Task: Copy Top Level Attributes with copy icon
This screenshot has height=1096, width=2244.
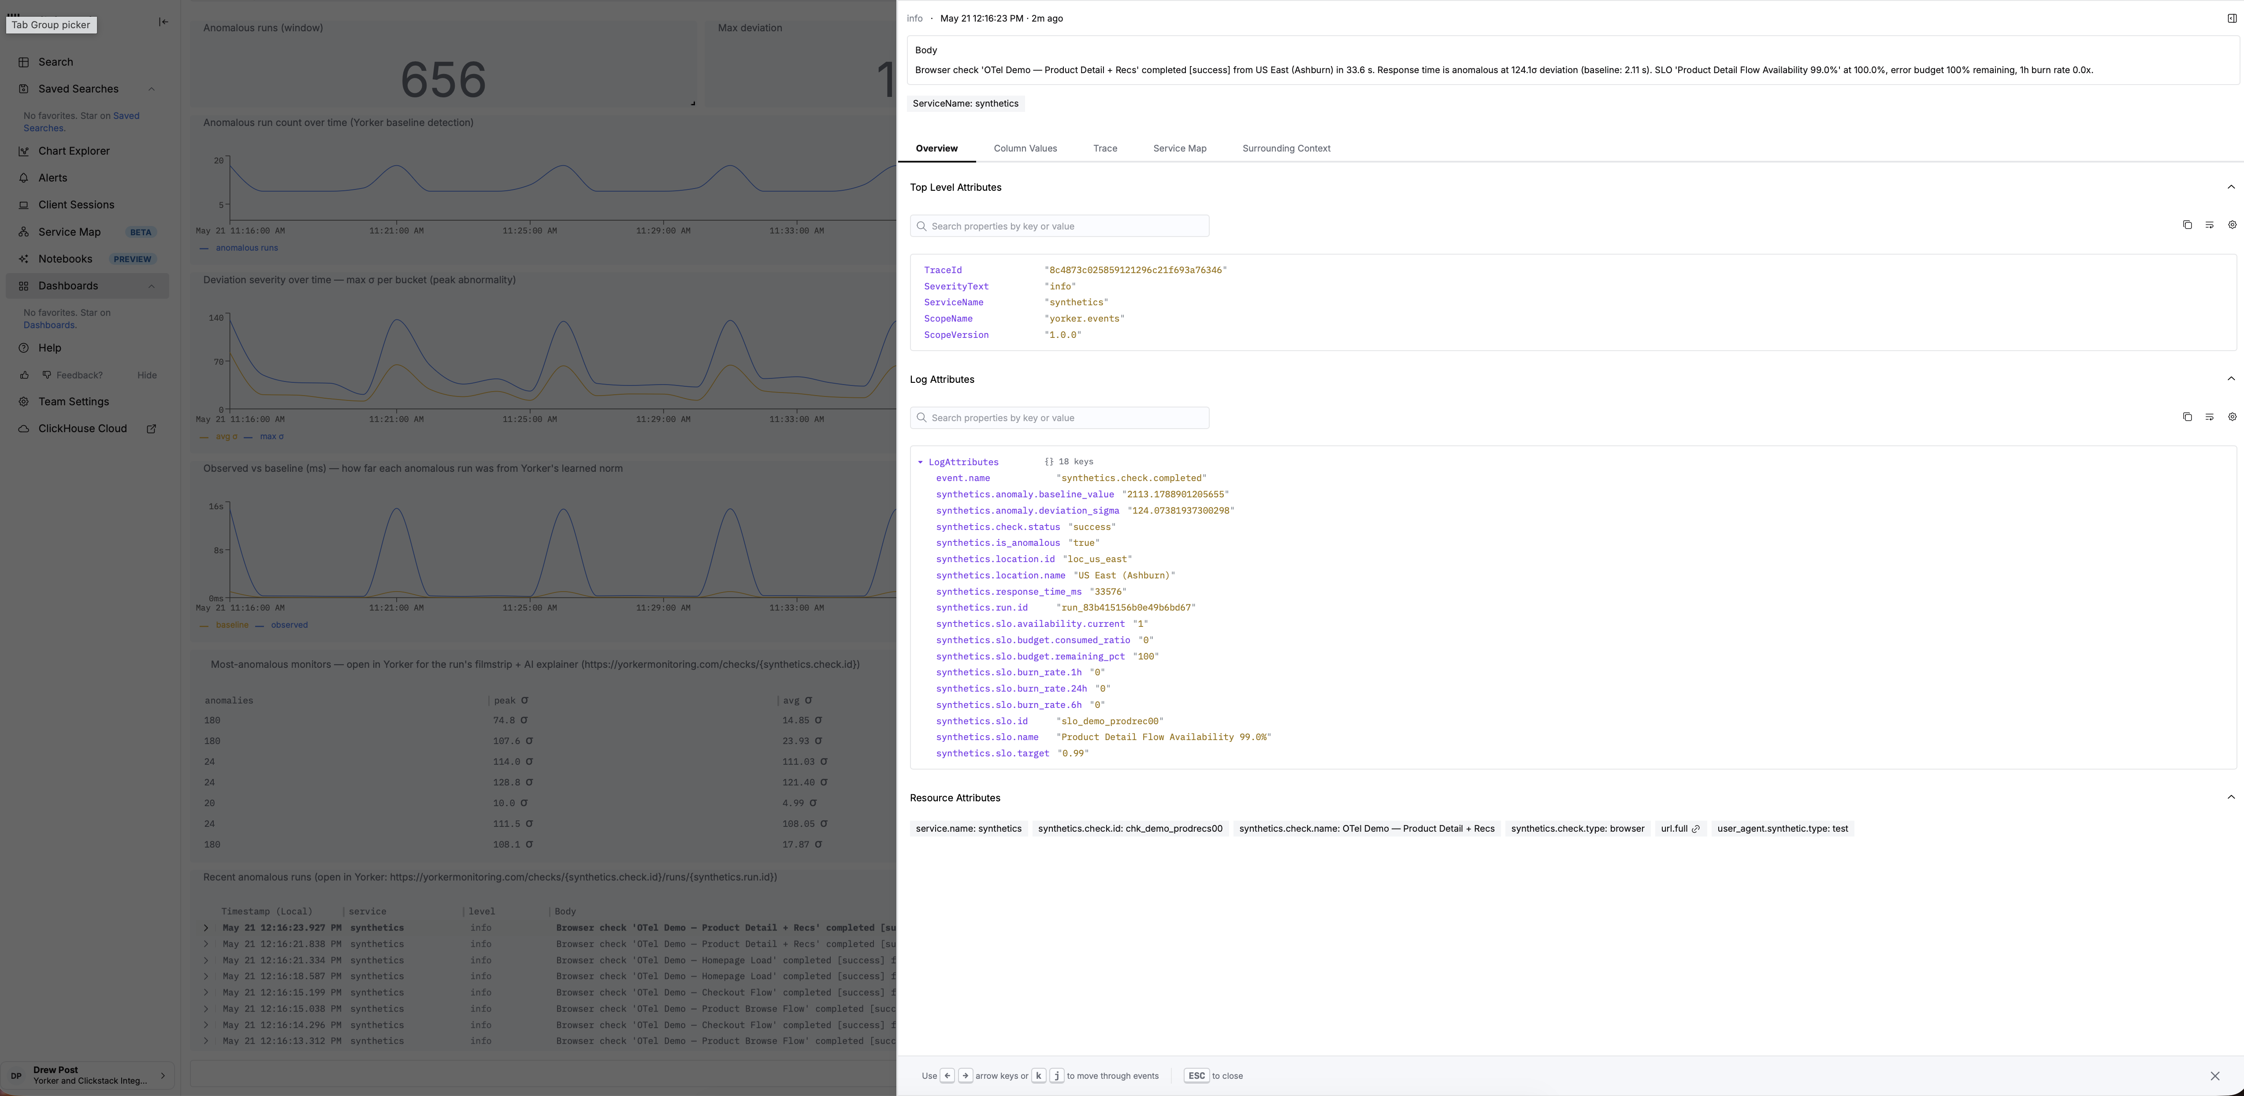Action: (2188, 225)
